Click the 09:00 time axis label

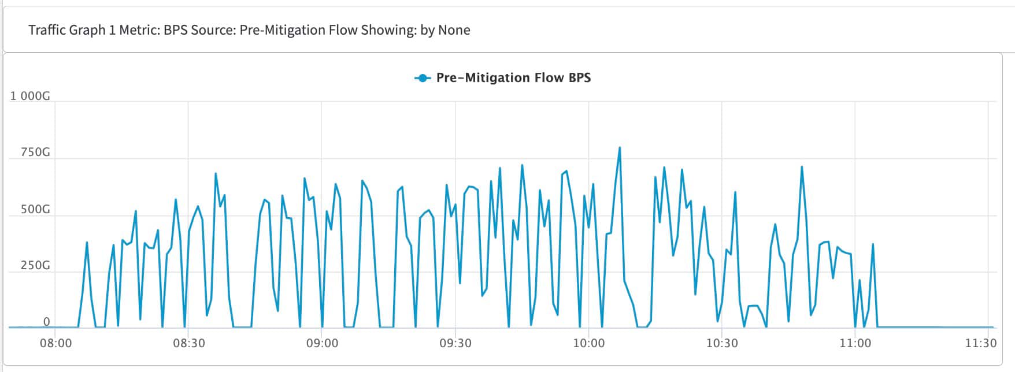pos(322,343)
